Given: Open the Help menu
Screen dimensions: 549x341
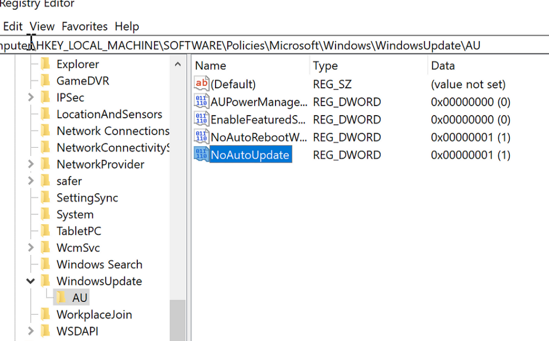Looking at the screenshot, I should pyautogui.click(x=127, y=26).
